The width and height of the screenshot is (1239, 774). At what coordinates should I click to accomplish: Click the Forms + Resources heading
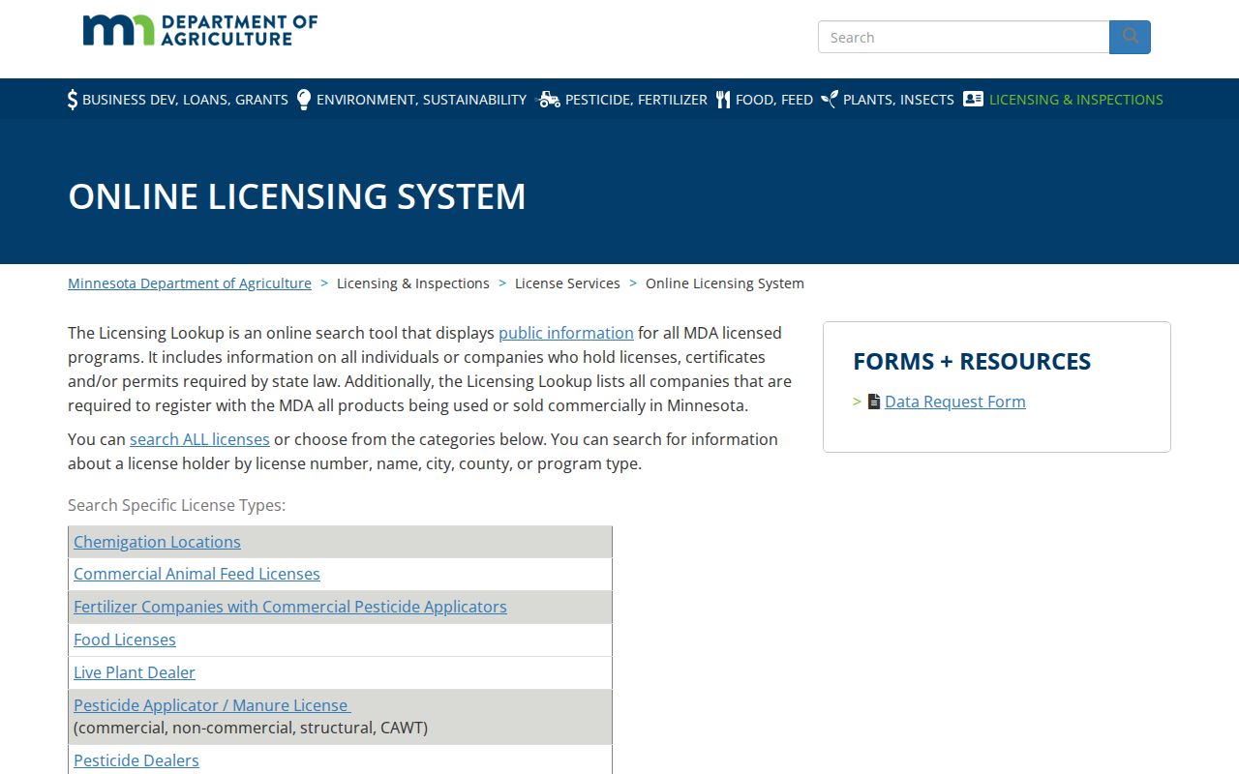pos(972,361)
